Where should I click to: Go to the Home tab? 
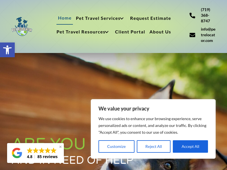pyautogui.click(x=65, y=18)
